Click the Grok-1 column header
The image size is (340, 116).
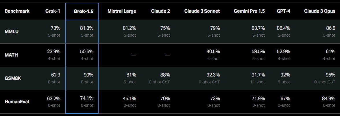tap(53, 11)
